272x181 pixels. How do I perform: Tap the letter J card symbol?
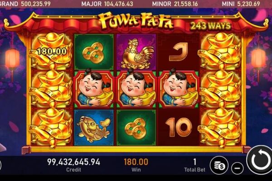(179, 52)
